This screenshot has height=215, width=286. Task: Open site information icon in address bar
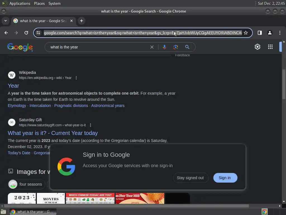(38, 33)
